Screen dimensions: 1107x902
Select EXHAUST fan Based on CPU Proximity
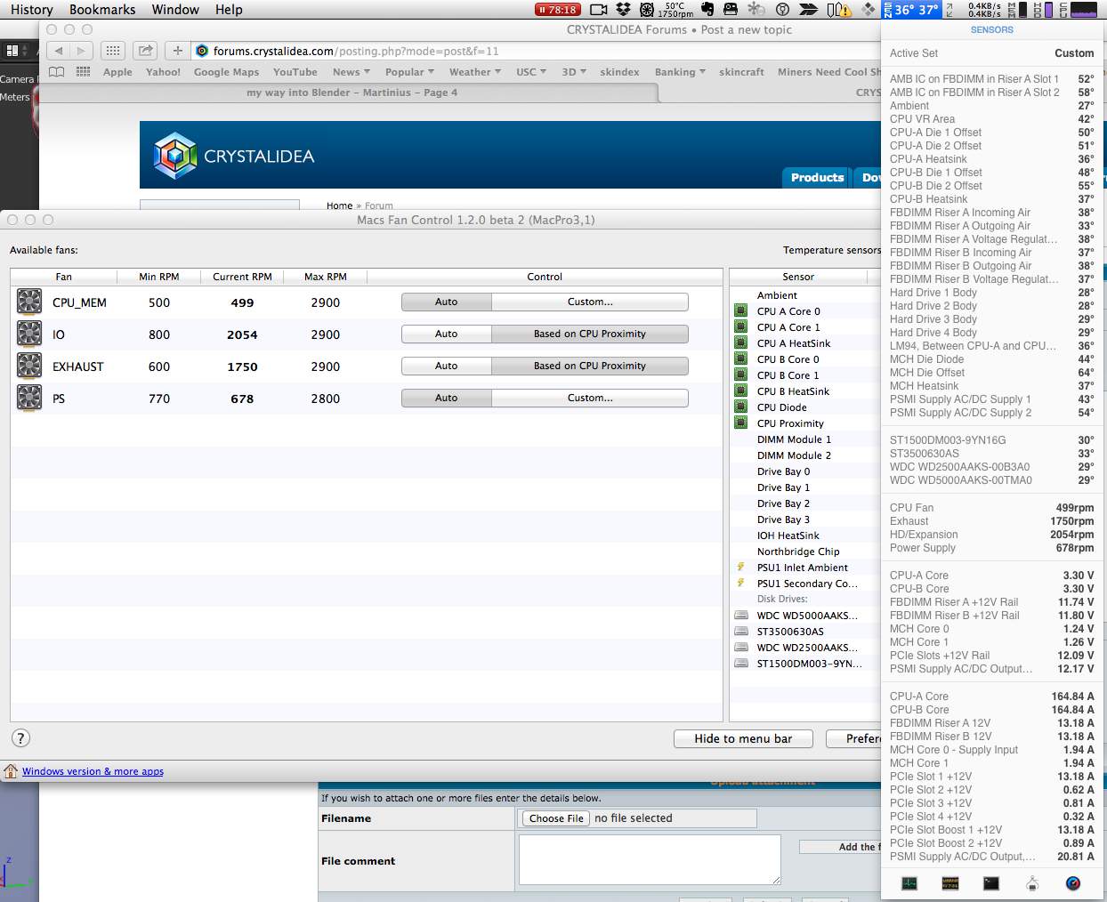[x=590, y=366]
